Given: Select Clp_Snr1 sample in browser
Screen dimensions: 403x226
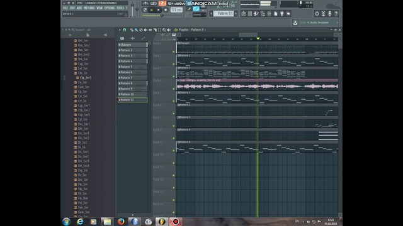Looking at the screenshot, I should point(84,78).
